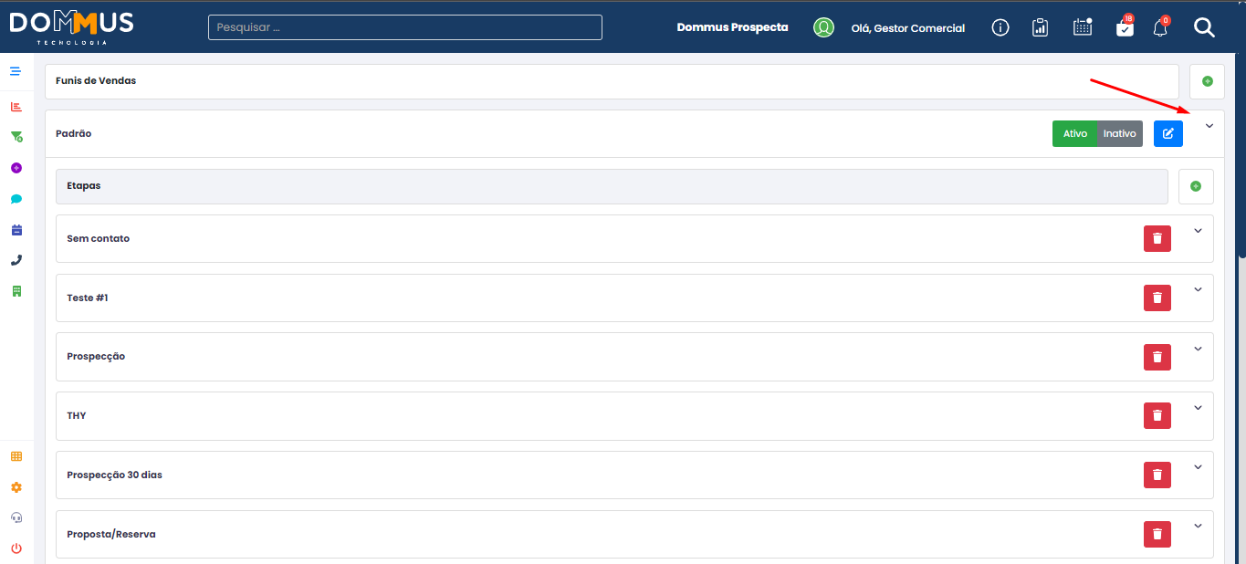Open the sidebar calendar icon
The width and height of the screenshot is (1246, 564).
coord(16,230)
